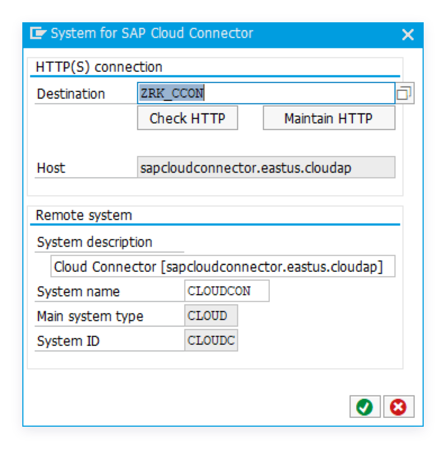
Task: Click the 'System name' label
Action: 78,292
